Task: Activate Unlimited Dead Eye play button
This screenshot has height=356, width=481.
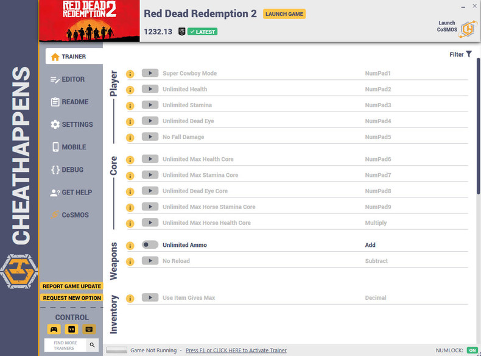Action: click(x=150, y=121)
